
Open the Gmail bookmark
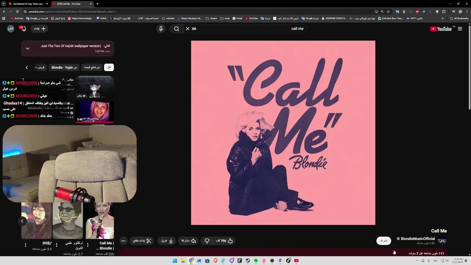(237, 18)
